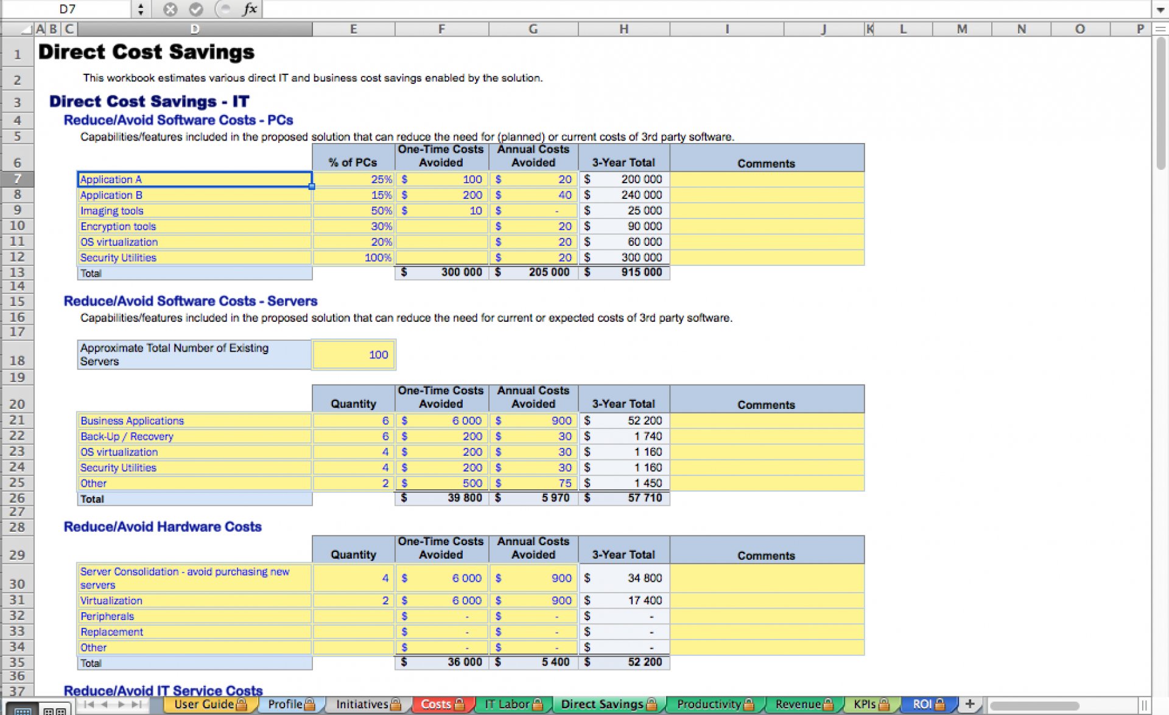Click the Direct Cost Savings title cell
Viewport: 1169px width, 715px height.
146,52
